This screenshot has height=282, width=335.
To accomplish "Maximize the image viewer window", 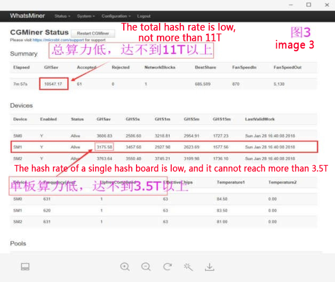I will click(308, 5).
